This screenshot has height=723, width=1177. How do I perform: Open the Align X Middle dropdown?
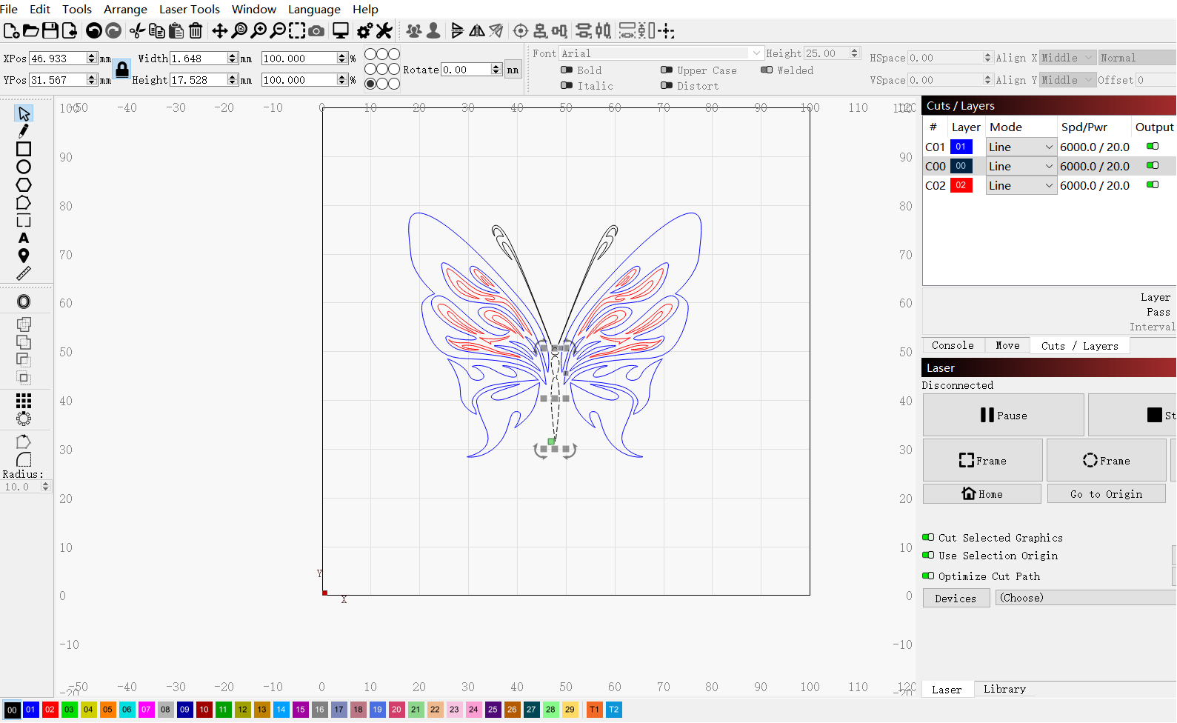click(1067, 58)
